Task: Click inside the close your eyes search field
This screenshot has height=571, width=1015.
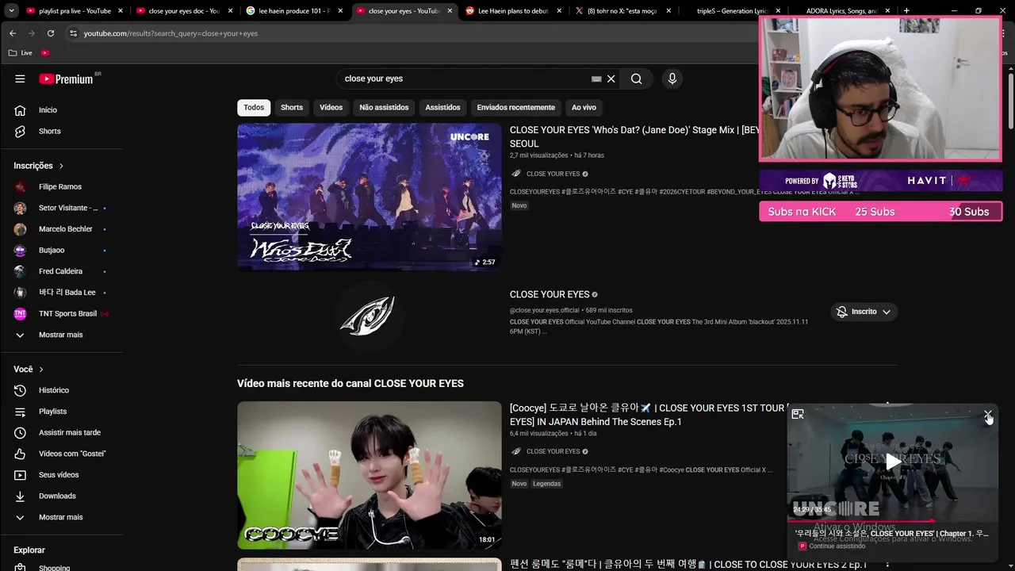Action: (x=464, y=79)
